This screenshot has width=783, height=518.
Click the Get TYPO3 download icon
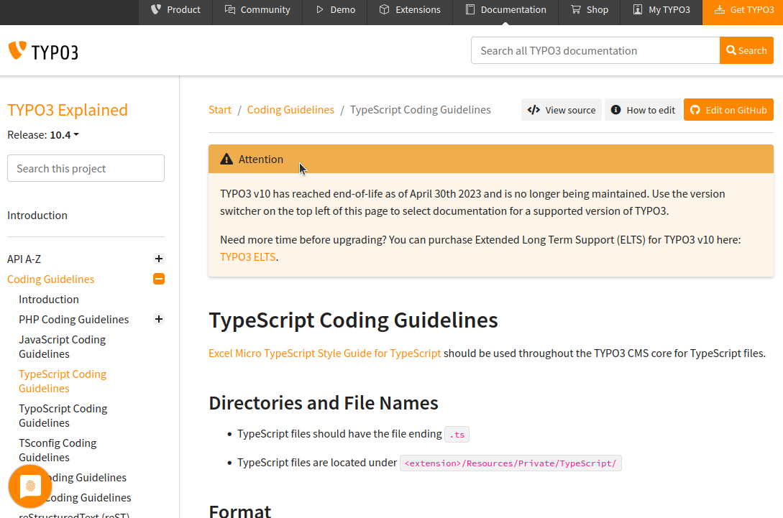tap(718, 10)
